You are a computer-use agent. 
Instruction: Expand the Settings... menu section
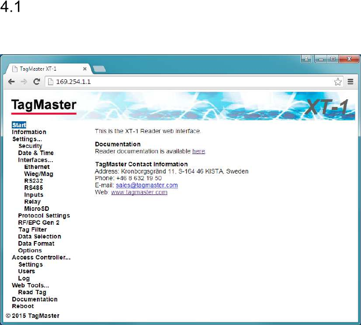pyautogui.click(x=27, y=139)
